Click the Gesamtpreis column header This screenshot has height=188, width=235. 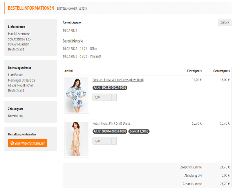221,71
